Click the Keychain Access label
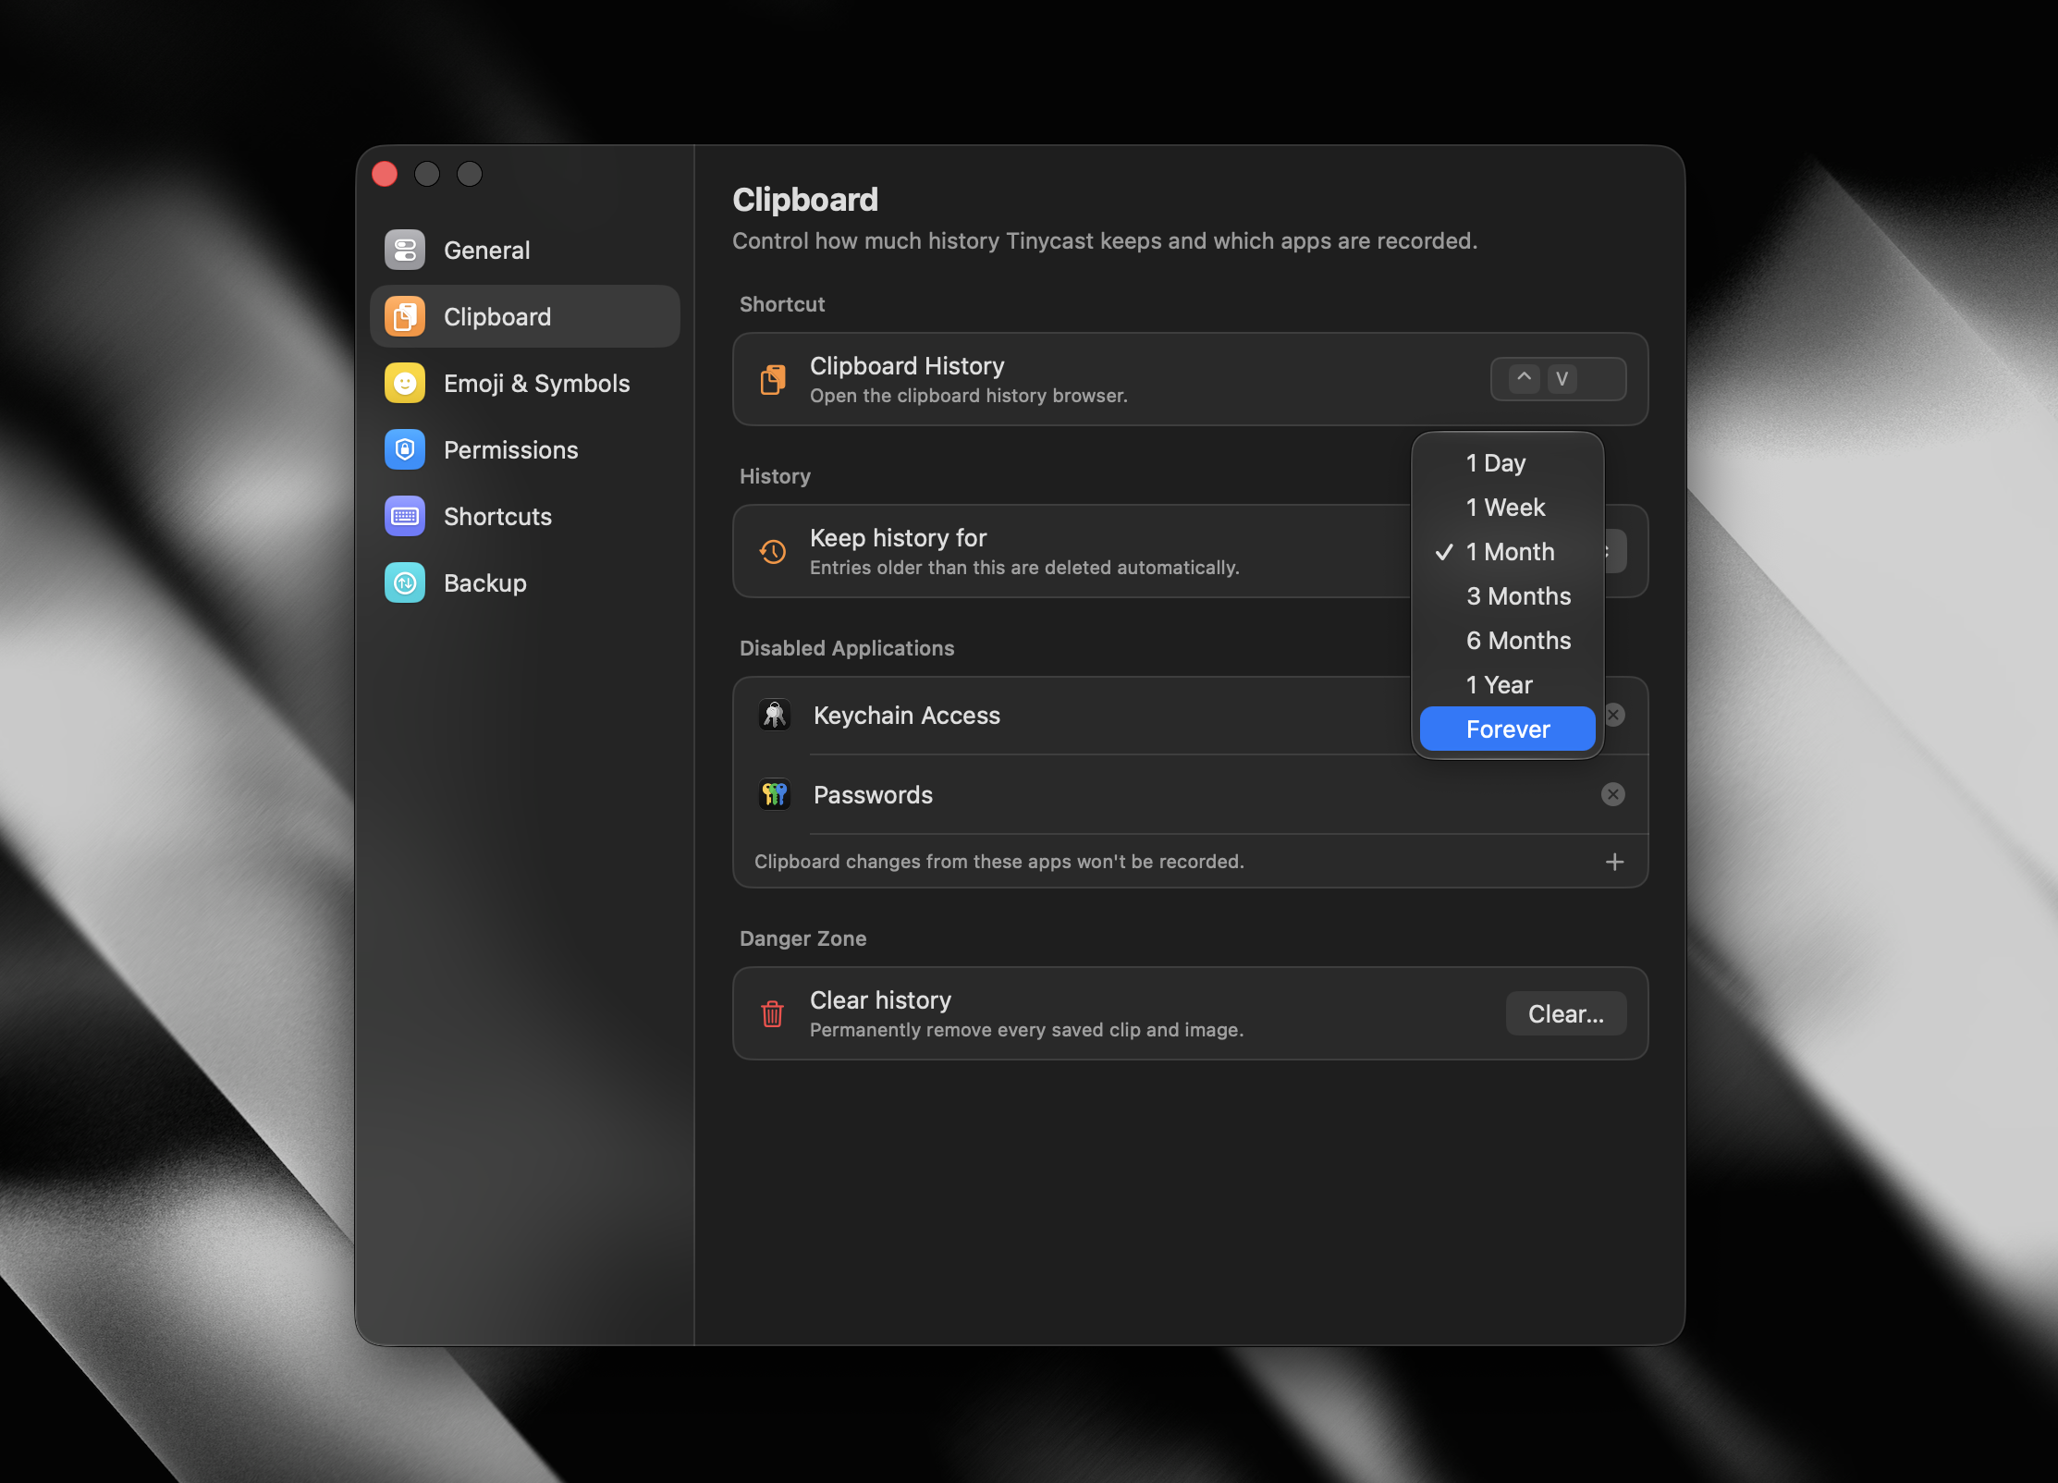Image resolution: width=2058 pixels, height=1483 pixels. pos(906,715)
